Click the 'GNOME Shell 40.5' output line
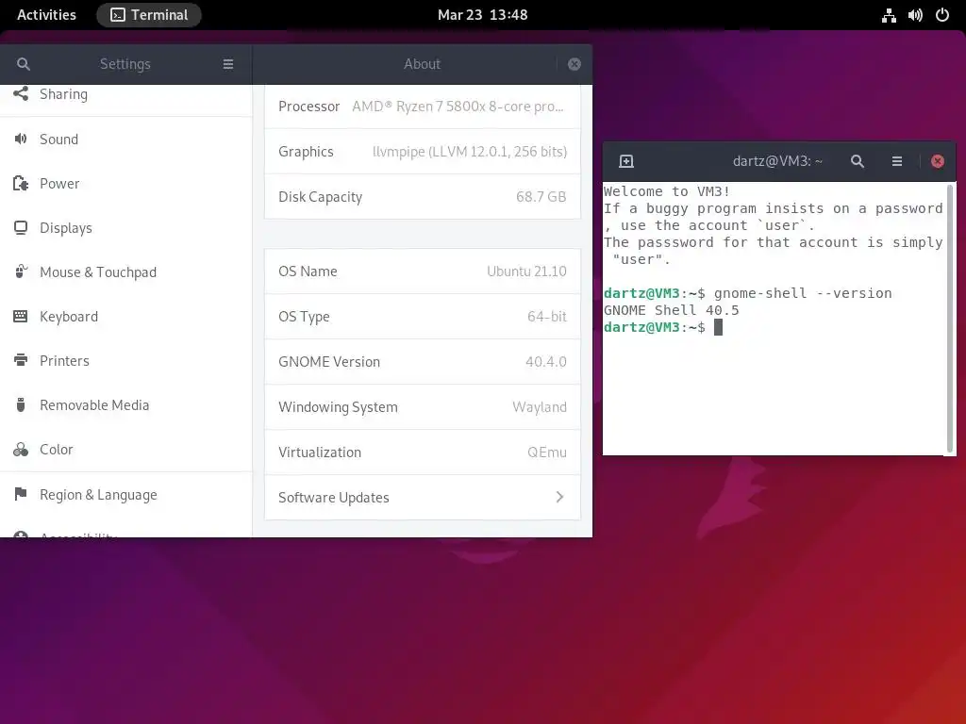The width and height of the screenshot is (966, 724). 671,310
